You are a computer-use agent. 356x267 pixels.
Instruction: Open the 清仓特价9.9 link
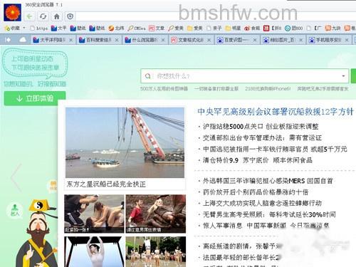click(221, 160)
